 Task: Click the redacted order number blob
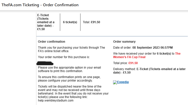coord(45,63)
